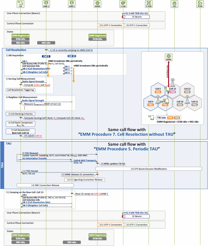This screenshot has height=246, width=208.
Task: Click the 8) TAU Request message label
Action: (30, 153)
